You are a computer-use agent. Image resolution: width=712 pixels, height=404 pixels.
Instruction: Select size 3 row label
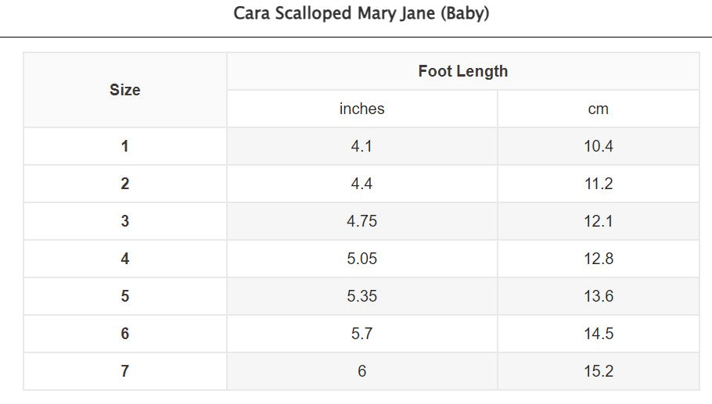tap(125, 221)
